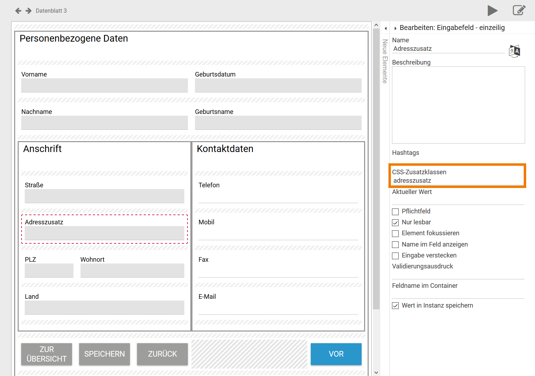Toggle Element fokussieren checkbox
535x376 pixels.
pyautogui.click(x=396, y=234)
